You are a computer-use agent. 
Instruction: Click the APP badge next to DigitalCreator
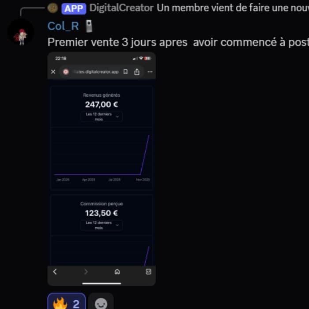[x=74, y=8]
